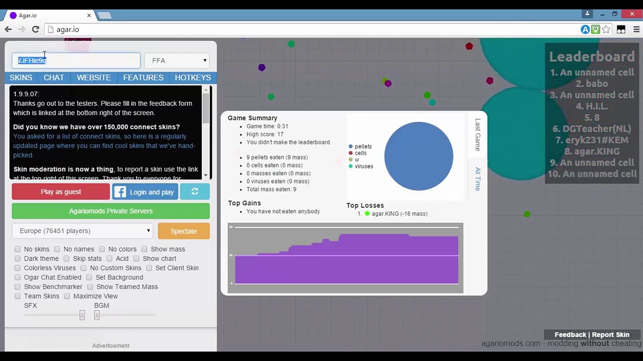Screen dimensions: 643x361
Task: Open Agariomods Private Servers
Action: tap(111, 211)
